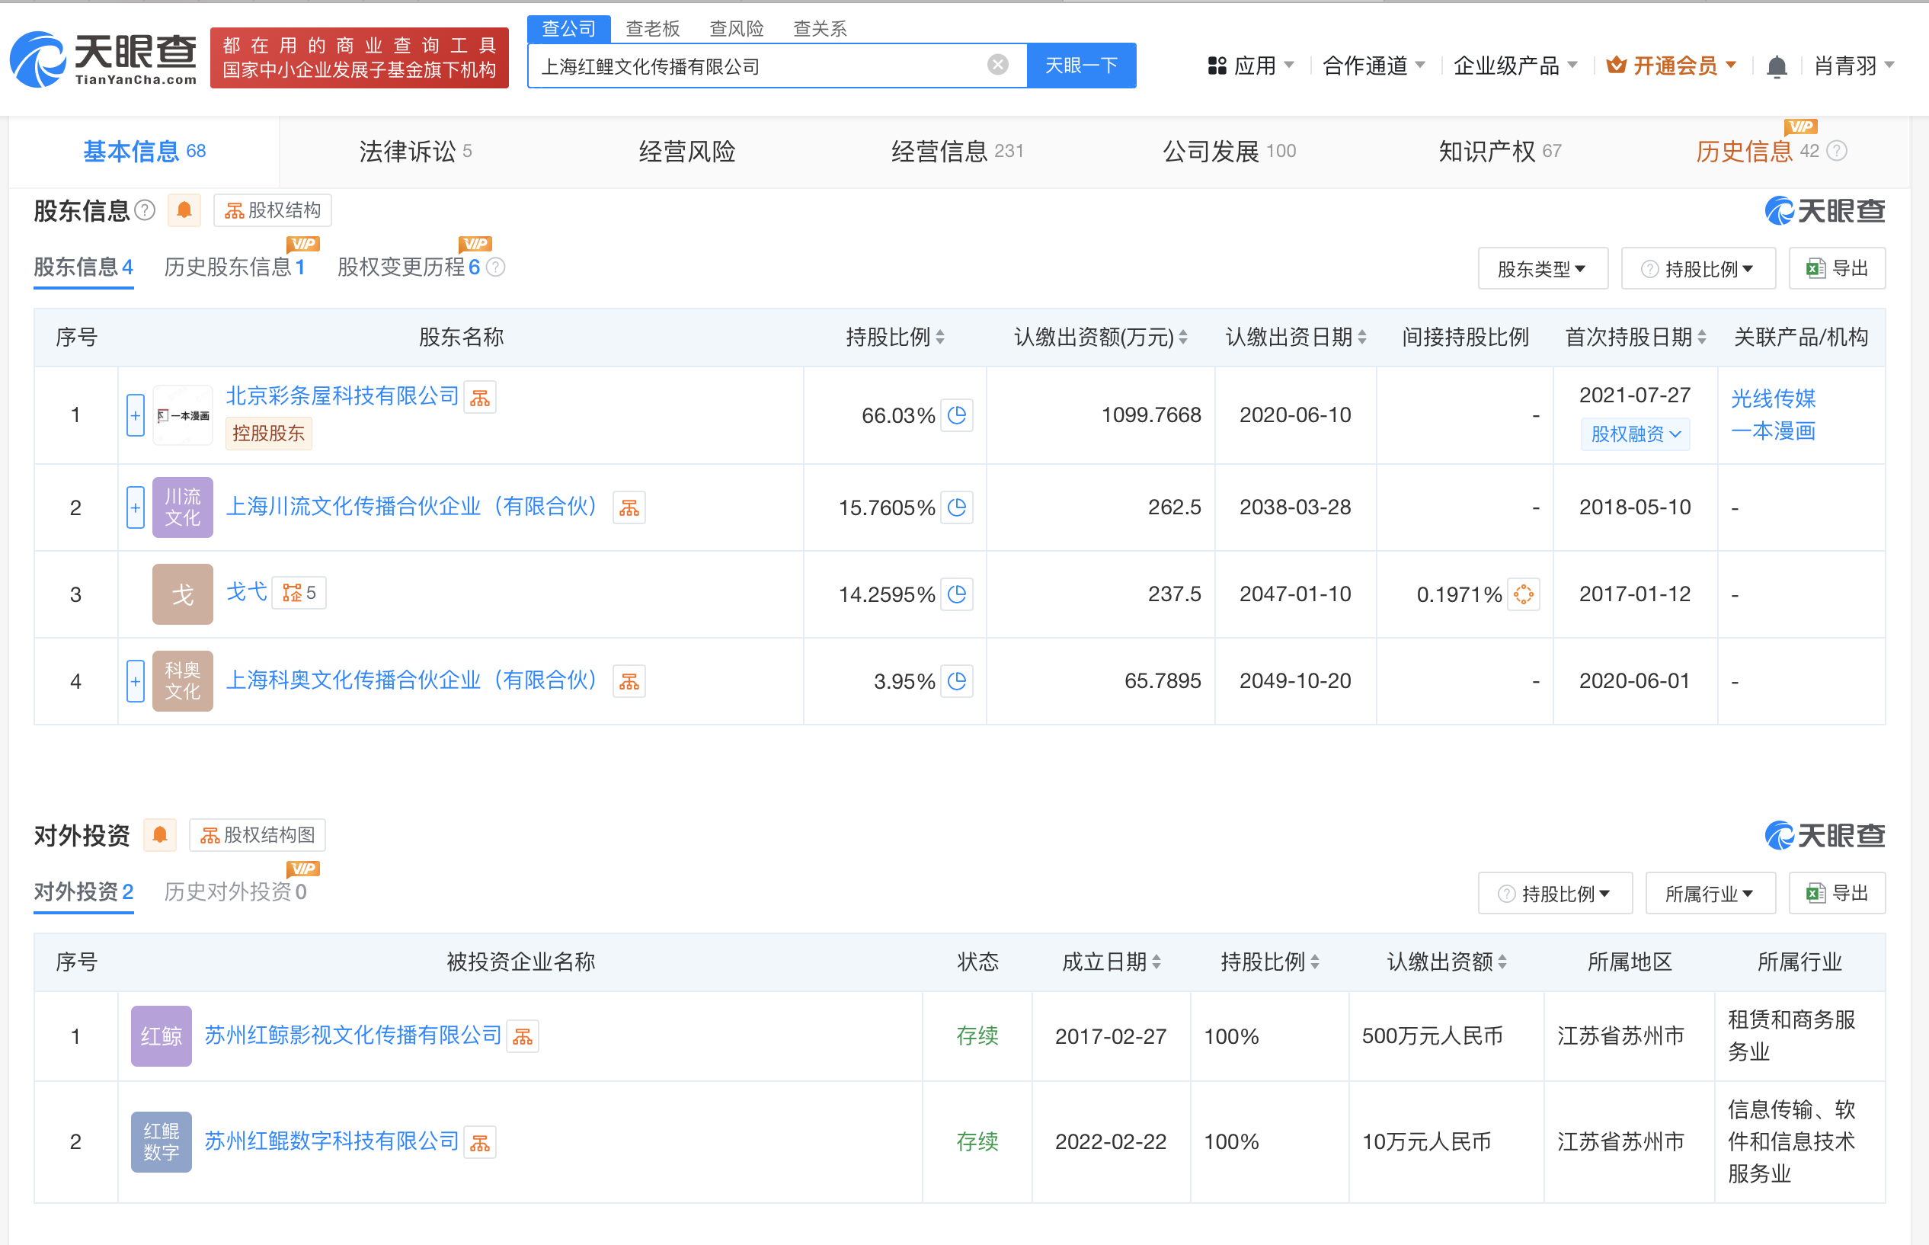Click the orange alert bell beside 对外投资
Image resolution: width=1929 pixels, height=1245 pixels.
pyautogui.click(x=160, y=834)
